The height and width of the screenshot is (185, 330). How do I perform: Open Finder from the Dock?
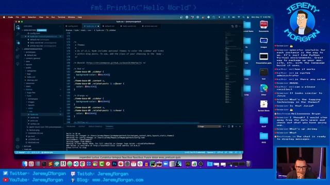[x=25, y=164]
